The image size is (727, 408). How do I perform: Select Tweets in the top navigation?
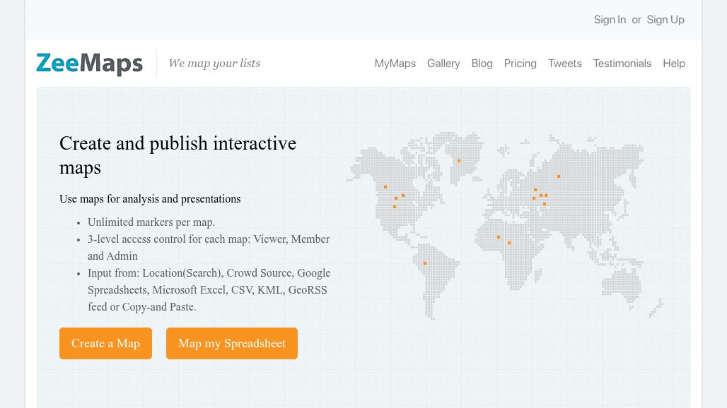coord(564,64)
